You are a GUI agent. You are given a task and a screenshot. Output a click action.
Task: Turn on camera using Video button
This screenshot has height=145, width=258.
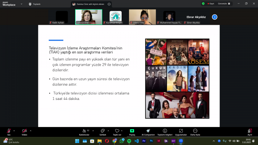coord(24,131)
